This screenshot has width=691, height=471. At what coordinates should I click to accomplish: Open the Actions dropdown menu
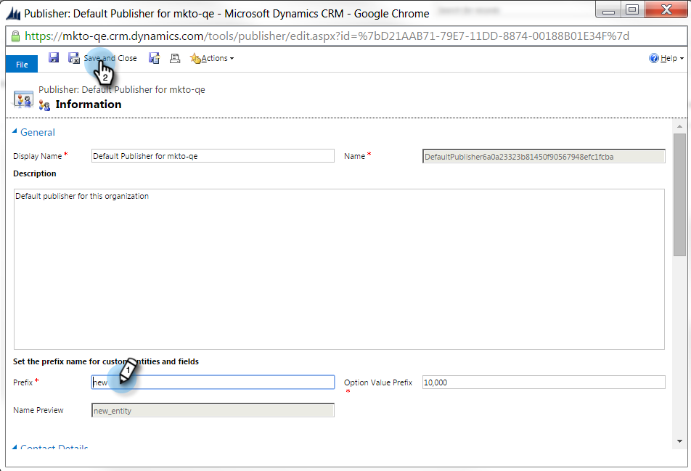(212, 58)
